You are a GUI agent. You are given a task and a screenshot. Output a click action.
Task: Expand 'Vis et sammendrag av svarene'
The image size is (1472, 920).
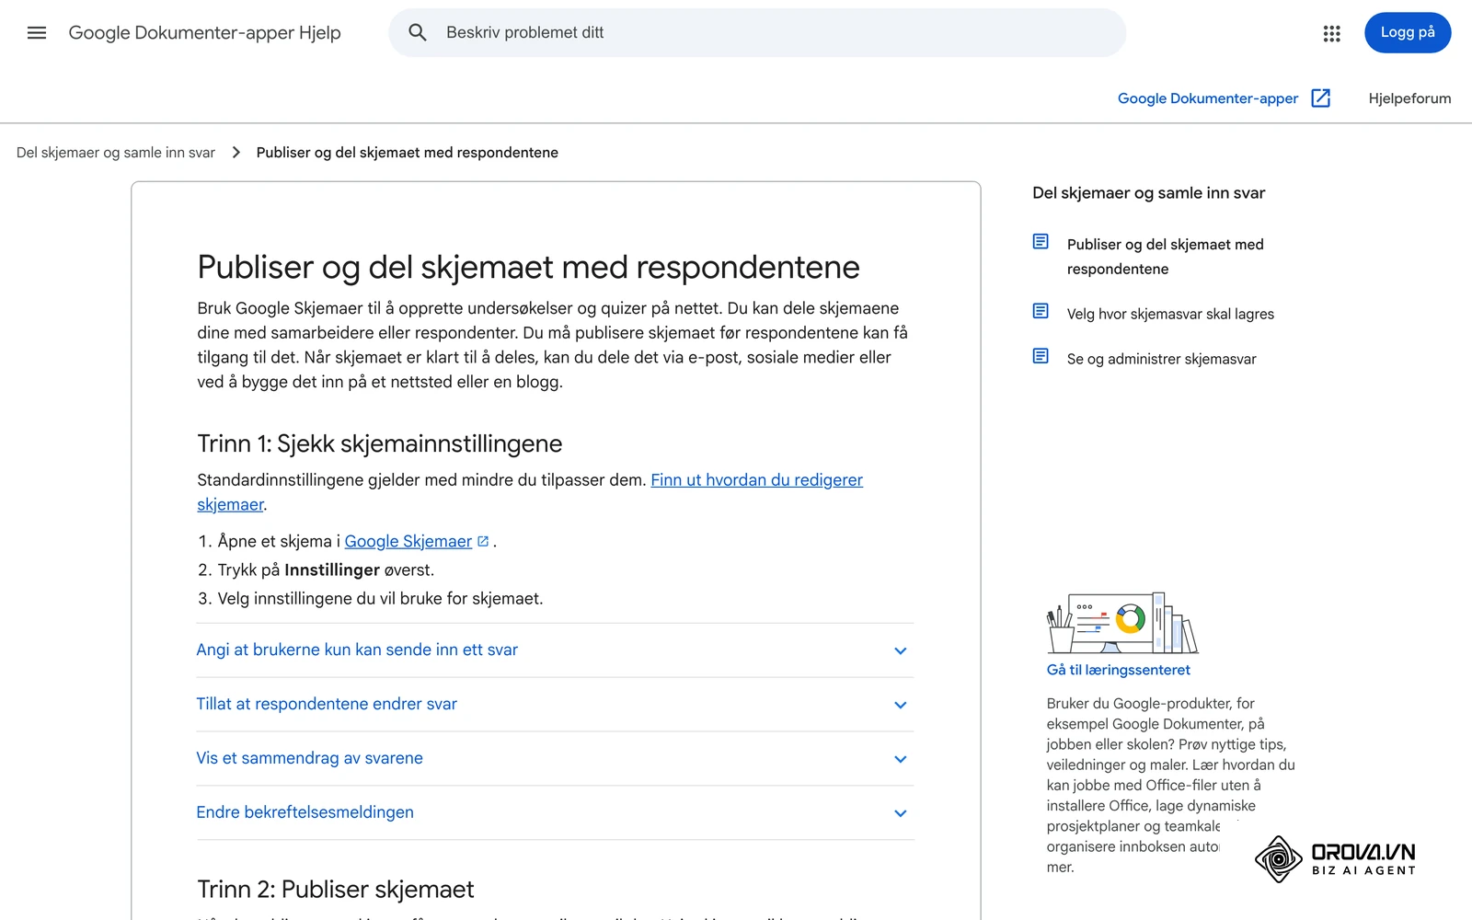pos(555,759)
